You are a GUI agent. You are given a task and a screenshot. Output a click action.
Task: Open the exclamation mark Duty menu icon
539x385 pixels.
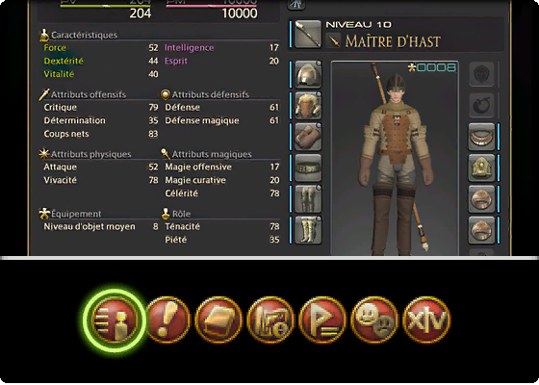167,320
